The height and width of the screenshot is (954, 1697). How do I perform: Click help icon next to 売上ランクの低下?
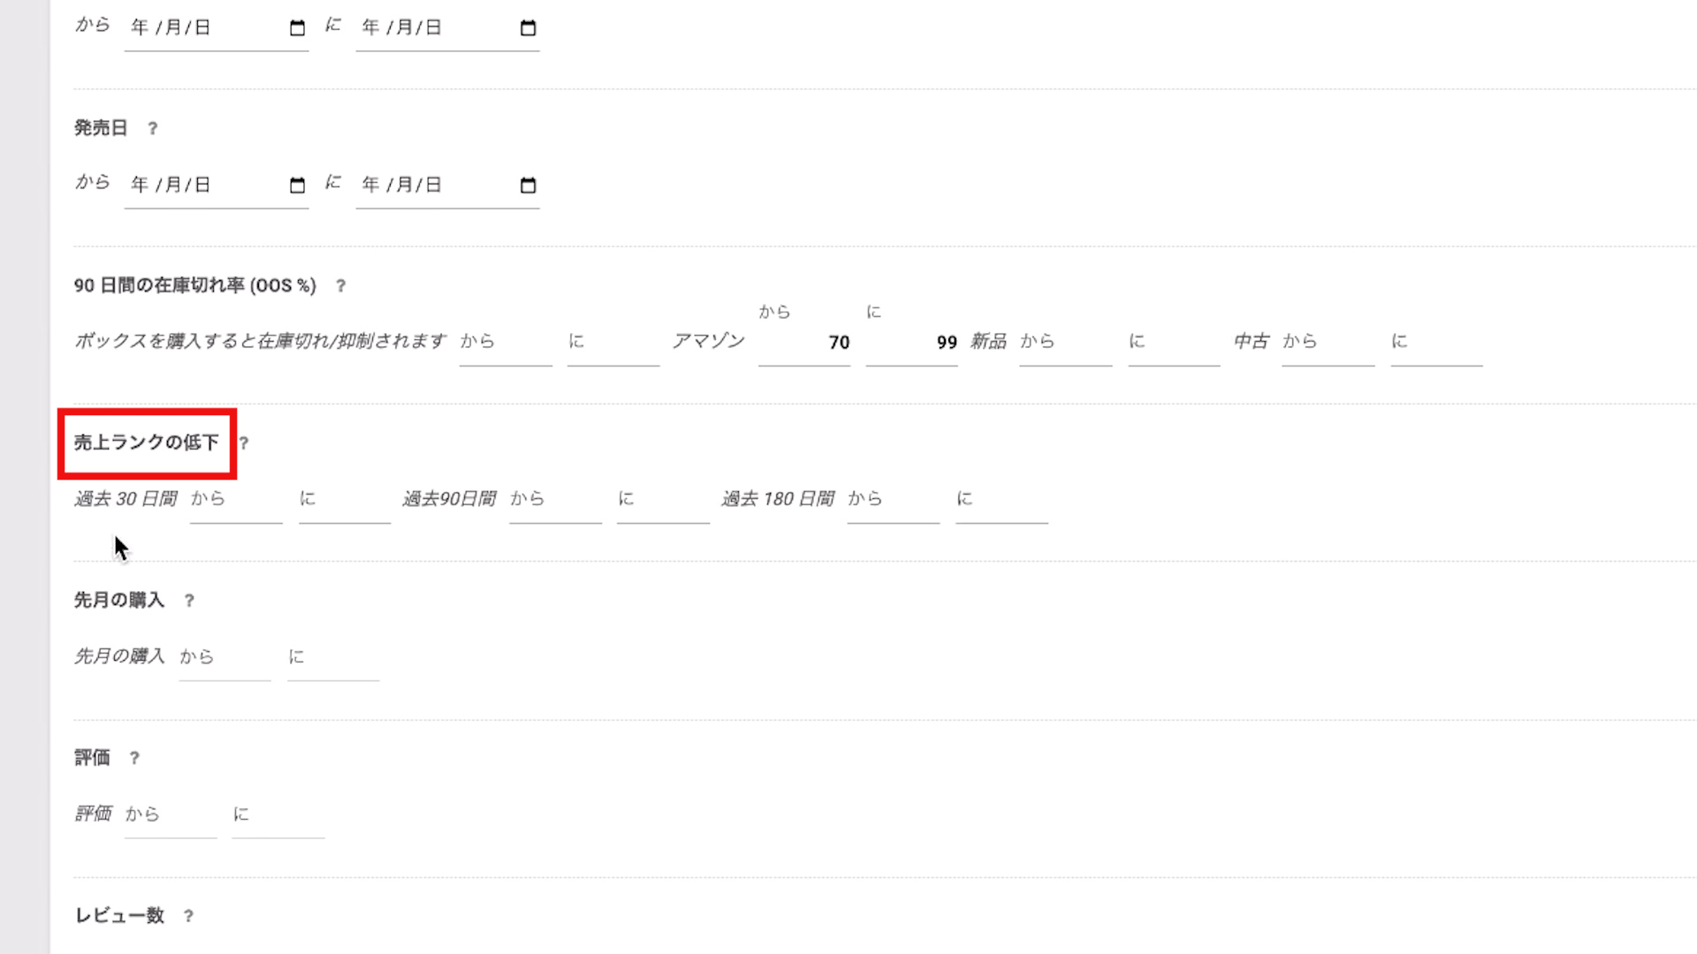coord(244,443)
